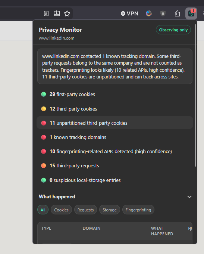The height and width of the screenshot is (254, 204).
Task: Select the 15 third-party requests row
Action: coord(115,166)
